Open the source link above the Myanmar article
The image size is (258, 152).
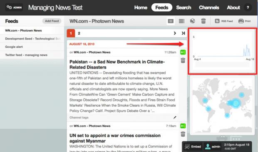[92, 126]
